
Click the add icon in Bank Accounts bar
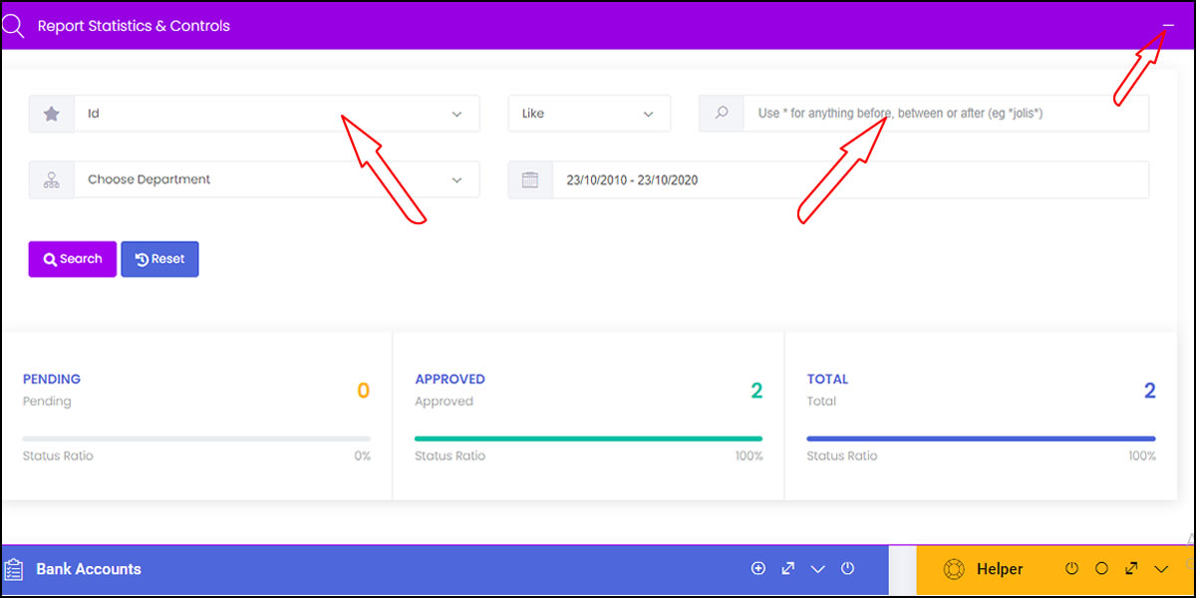coord(757,568)
